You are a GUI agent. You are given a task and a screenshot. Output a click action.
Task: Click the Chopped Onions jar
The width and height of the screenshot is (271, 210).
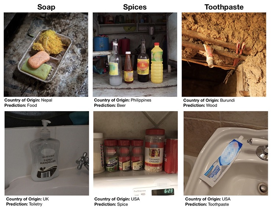[154, 151]
